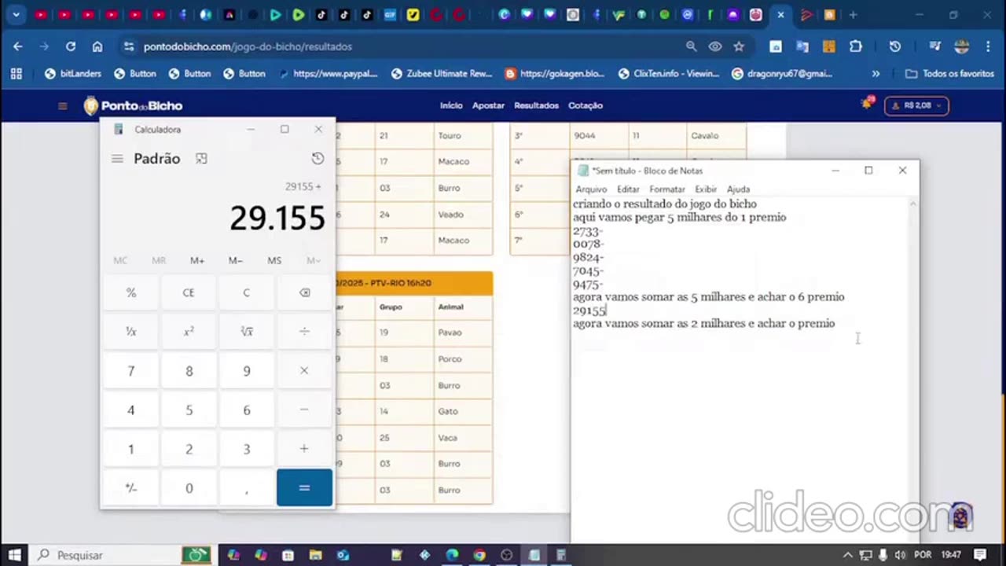Click the MS memory store button
This screenshot has height=566, width=1006.
pyautogui.click(x=274, y=260)
